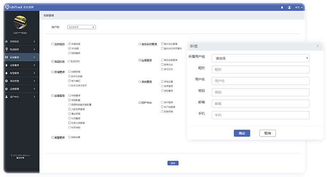Check the 菜单管理 permission checkbox

[162, 86]
